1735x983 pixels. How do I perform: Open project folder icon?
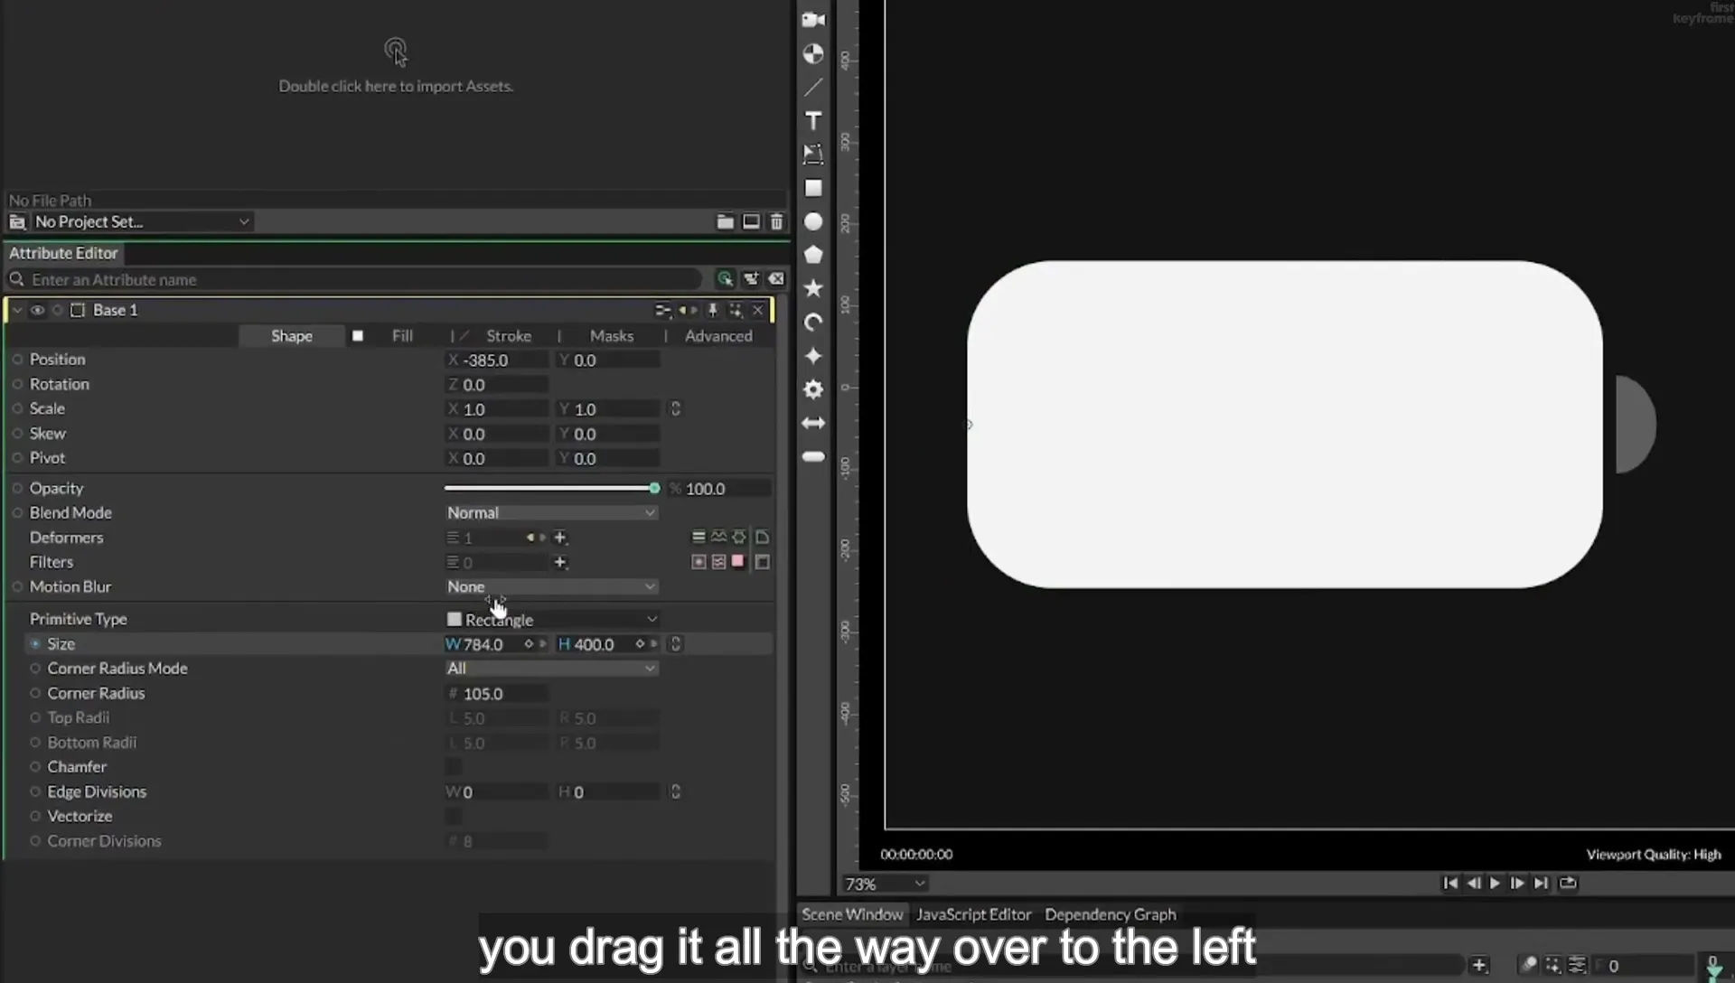pyautogui.click(x=725, y=221)
